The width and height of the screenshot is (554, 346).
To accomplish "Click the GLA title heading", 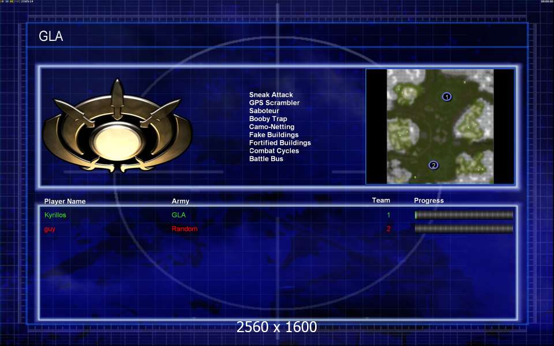I will 51,36.
